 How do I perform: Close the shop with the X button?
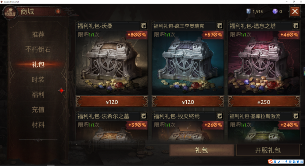pos(295,12)
